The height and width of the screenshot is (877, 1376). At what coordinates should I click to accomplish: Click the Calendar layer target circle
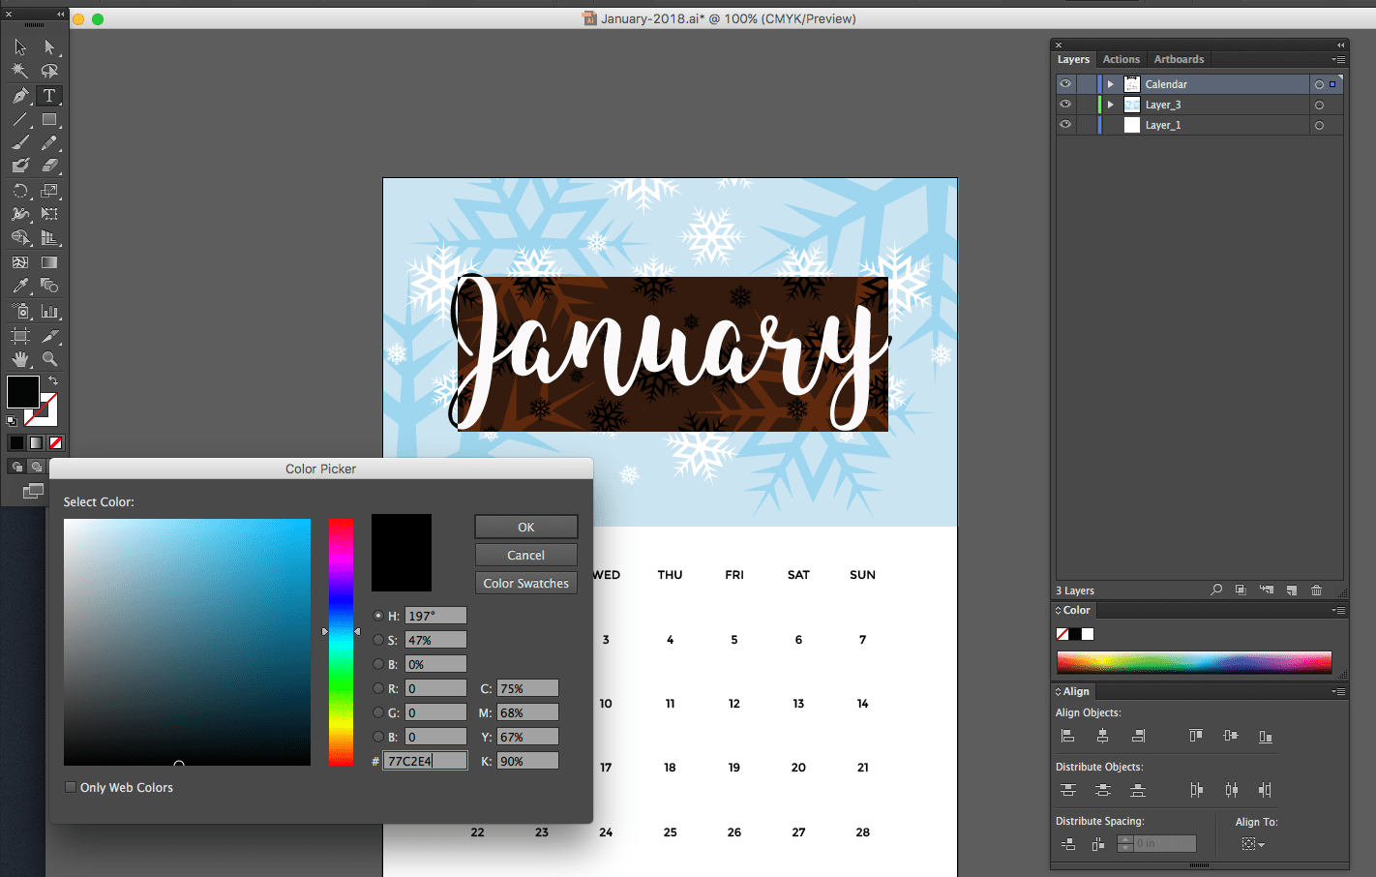tap(1319, 84)
